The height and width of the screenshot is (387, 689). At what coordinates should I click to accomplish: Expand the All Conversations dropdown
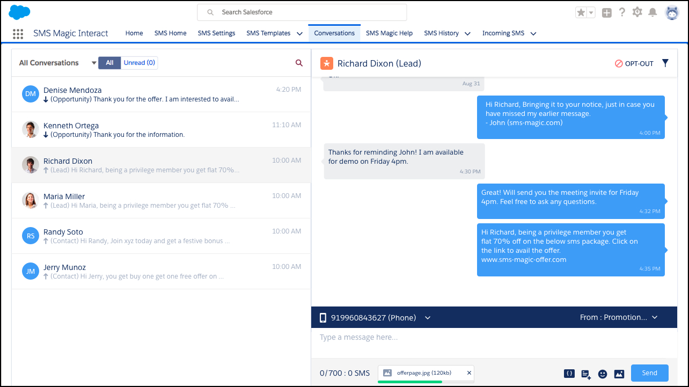click(94, 63)
